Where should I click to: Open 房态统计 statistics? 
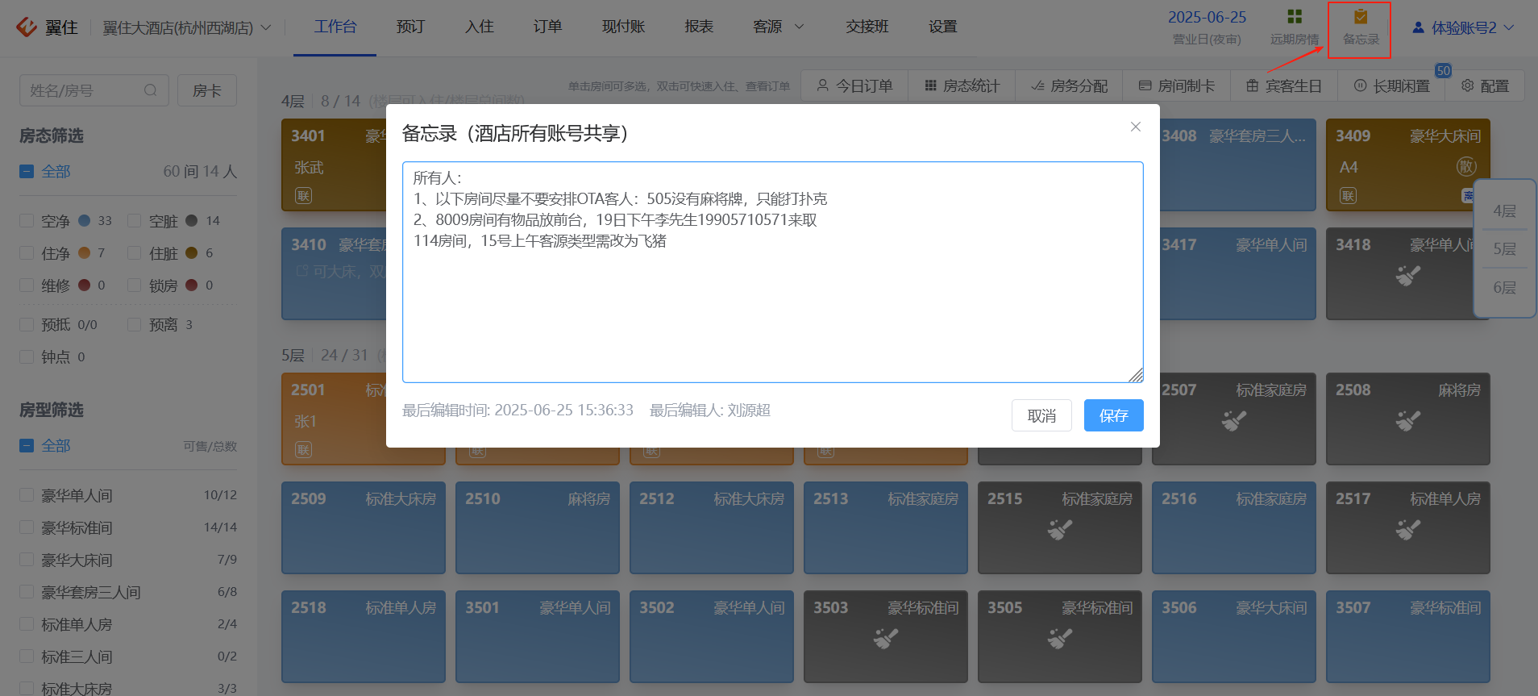click(x=962, y=85)
